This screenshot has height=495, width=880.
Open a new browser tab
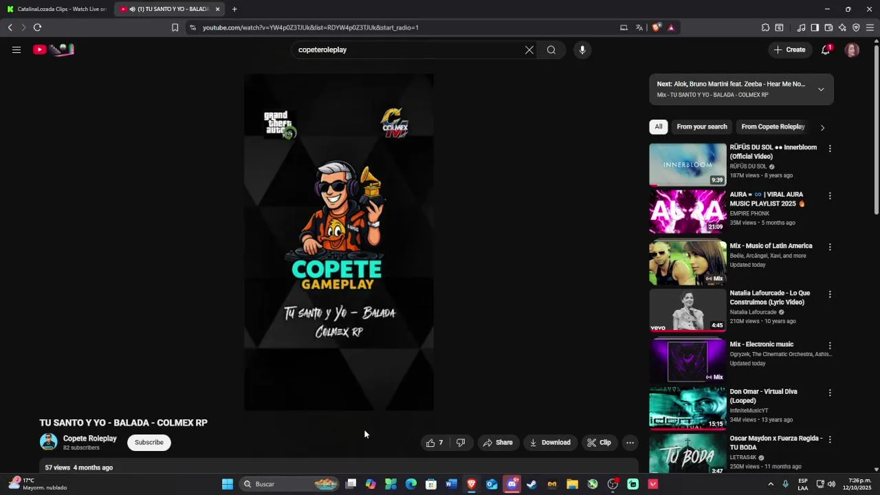click(x=234, y=9)
